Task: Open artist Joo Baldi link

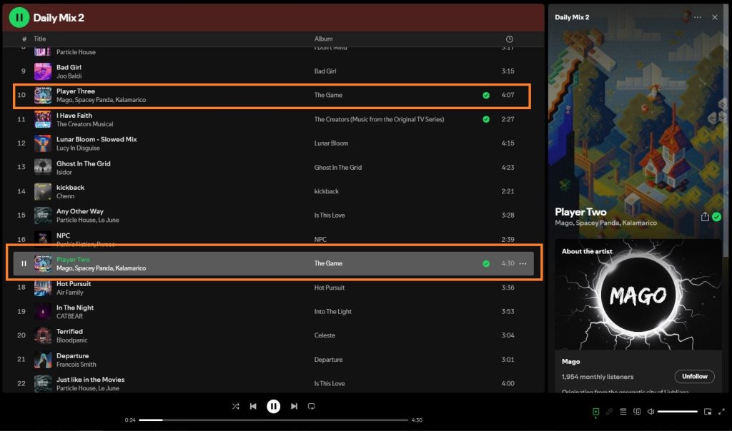Action: (69, 76)
